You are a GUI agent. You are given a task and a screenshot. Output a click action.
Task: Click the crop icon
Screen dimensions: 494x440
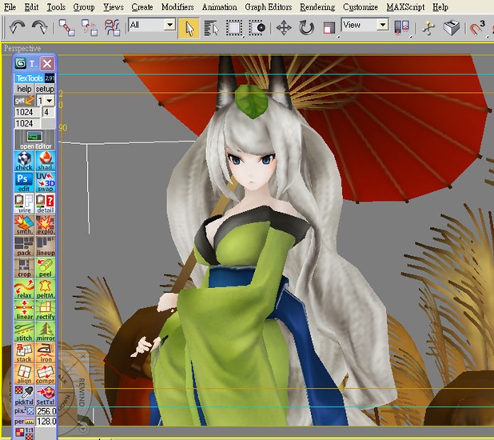[24, 268]
